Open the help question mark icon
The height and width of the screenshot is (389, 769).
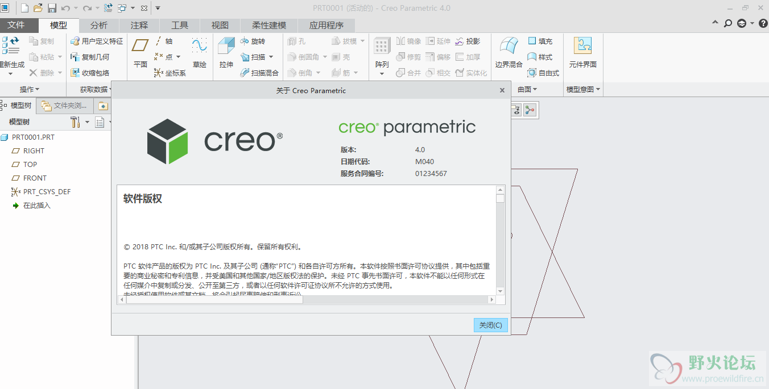[x=763, y=23]
